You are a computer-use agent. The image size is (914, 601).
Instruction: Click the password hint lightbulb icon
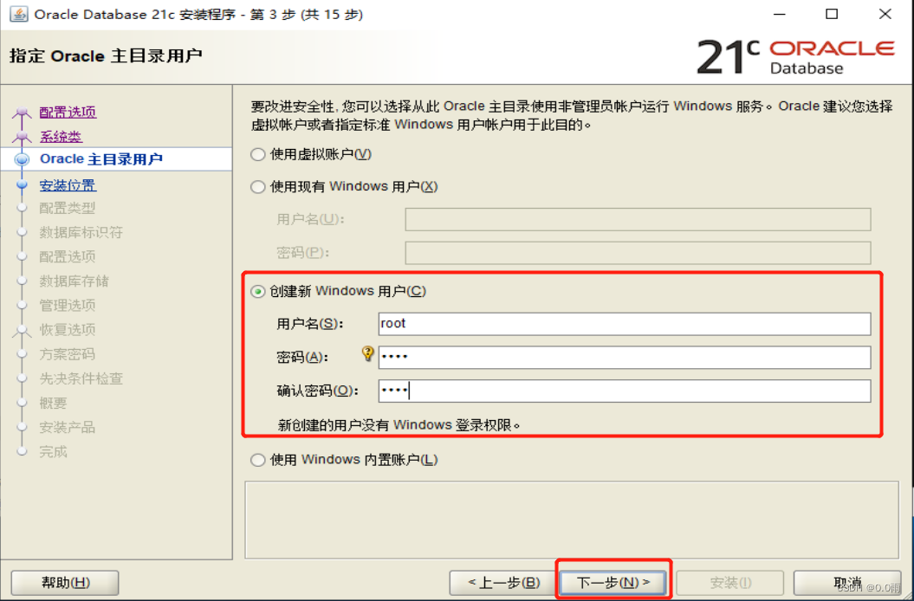coord(368,354)
